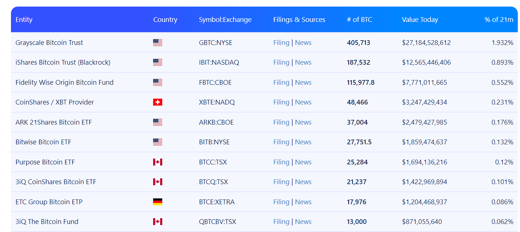Select the iShares Bitcoin Trust (Blackrock) name
Viewport: 520px width, 232px height.
[x=63, y=62]
